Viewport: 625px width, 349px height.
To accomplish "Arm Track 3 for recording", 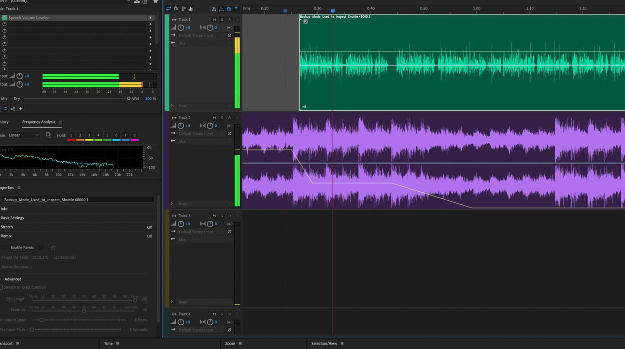I will coord(230,216).
